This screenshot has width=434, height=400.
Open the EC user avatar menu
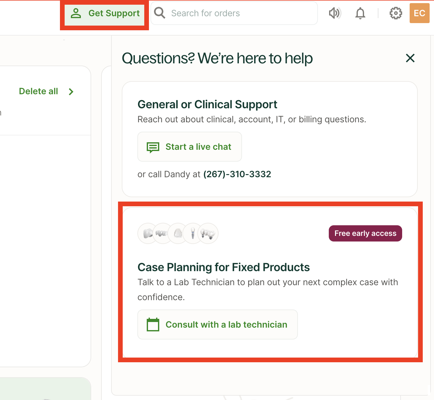click(419, 13)
